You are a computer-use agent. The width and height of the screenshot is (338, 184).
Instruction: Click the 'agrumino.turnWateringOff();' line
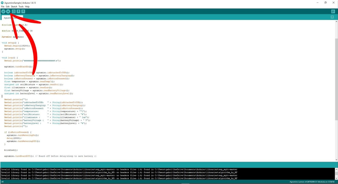coord(23,141)
